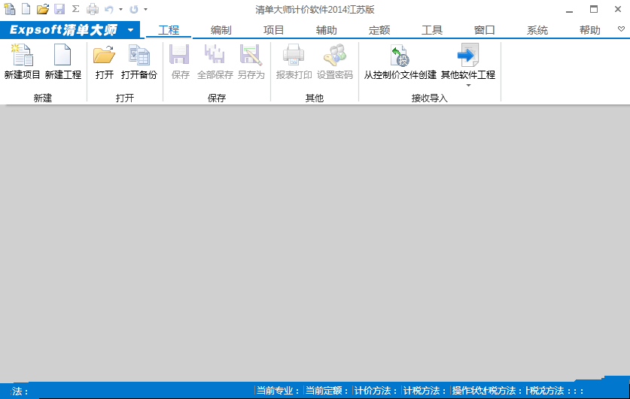
Task: Click the 新建工程 ribbon icon
Action: pos(62,55)
